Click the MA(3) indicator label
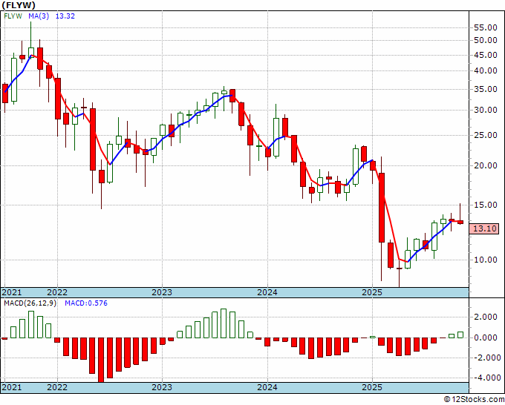 point(39,16)
